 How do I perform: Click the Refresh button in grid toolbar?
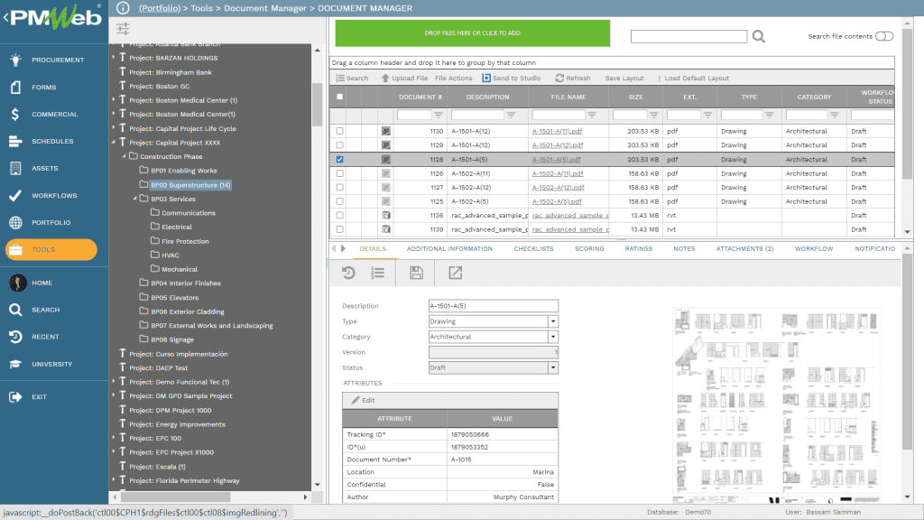click(573, 78)
